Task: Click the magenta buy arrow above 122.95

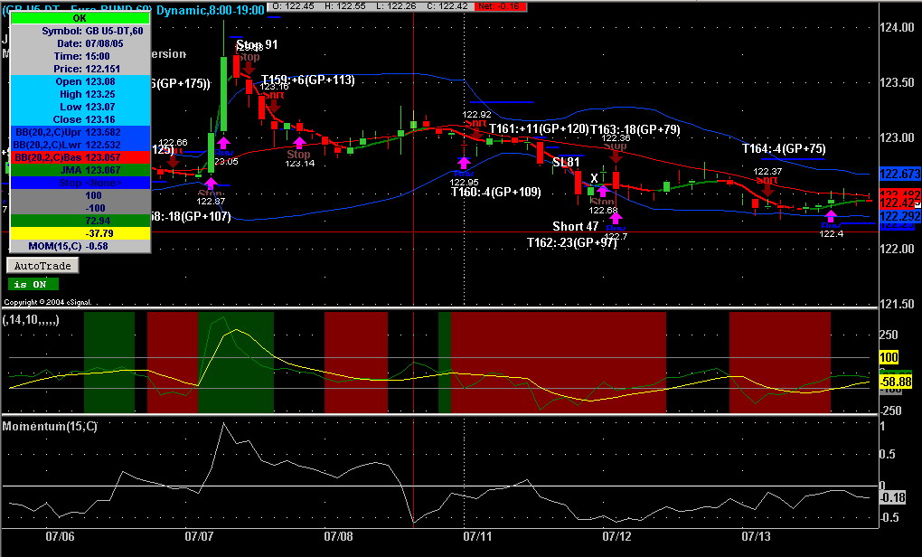Action: [x=464, y=163]
